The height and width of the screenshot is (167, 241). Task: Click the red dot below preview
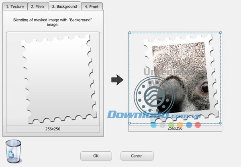coord(198,125)
